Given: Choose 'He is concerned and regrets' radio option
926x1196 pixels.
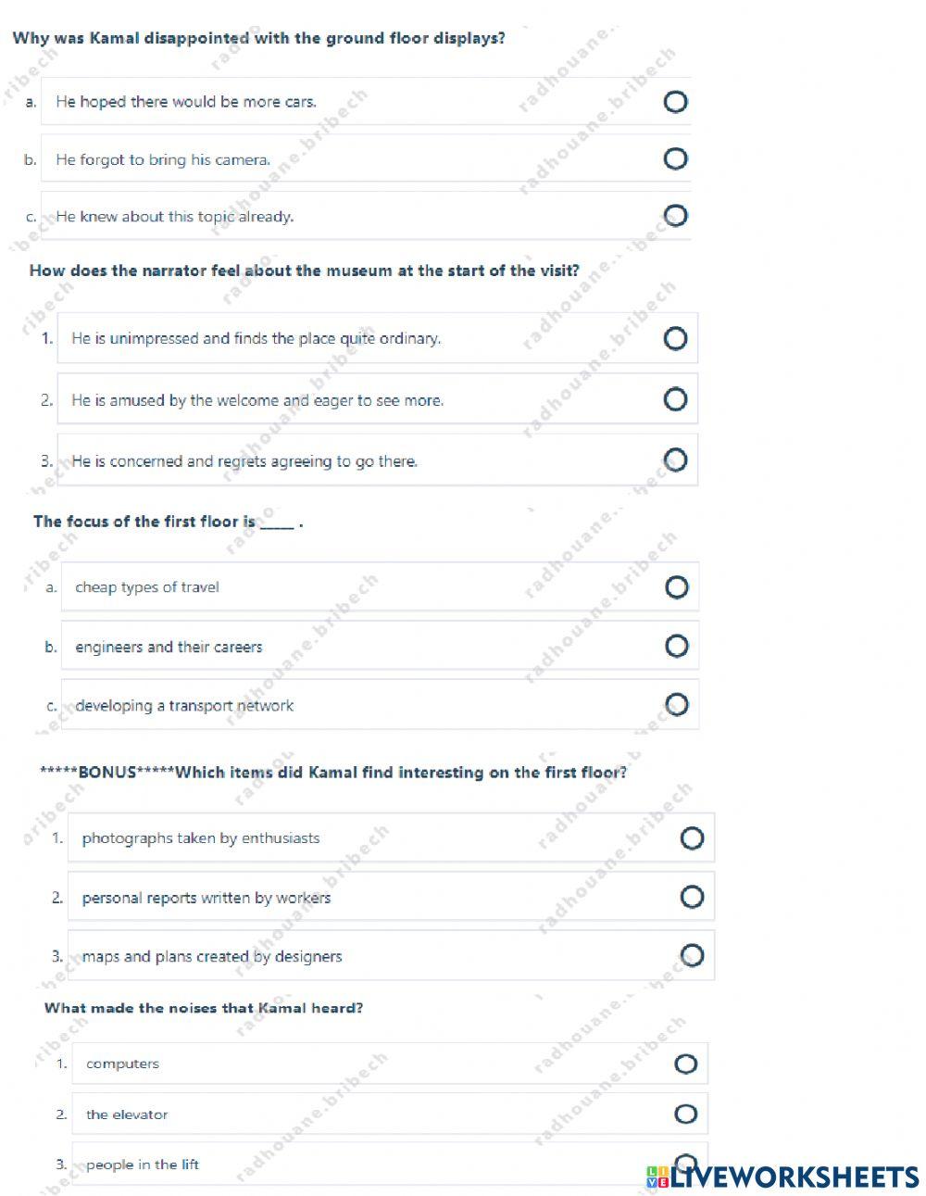Looking at the screenshot, I should coord(676,460).
